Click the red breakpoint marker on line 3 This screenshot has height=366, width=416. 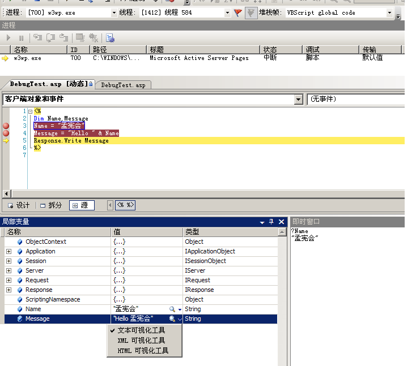click(x=6, y=126)
